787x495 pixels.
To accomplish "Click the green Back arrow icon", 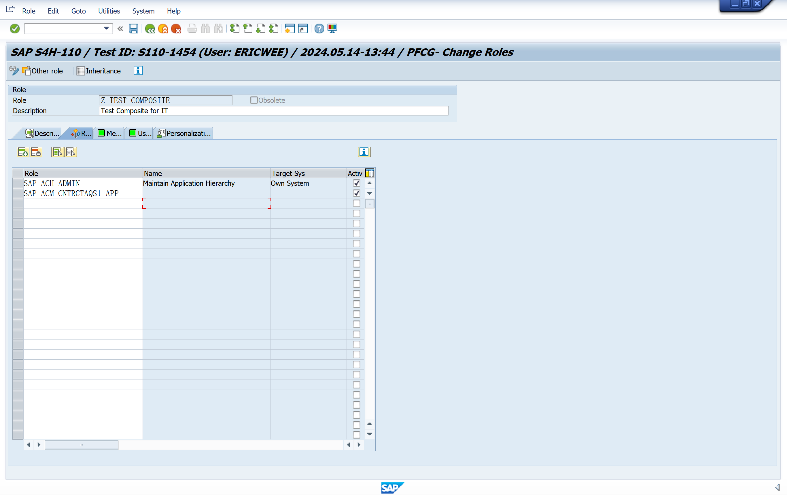I will click(150, 29).
